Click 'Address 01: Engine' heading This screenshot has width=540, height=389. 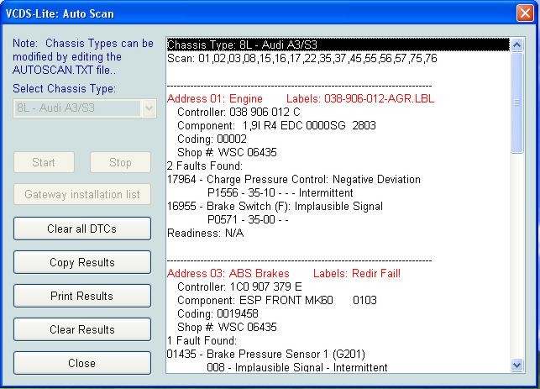coord(215,99)
